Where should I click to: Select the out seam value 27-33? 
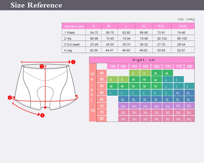pyautogui.click(x=161, y=44)
